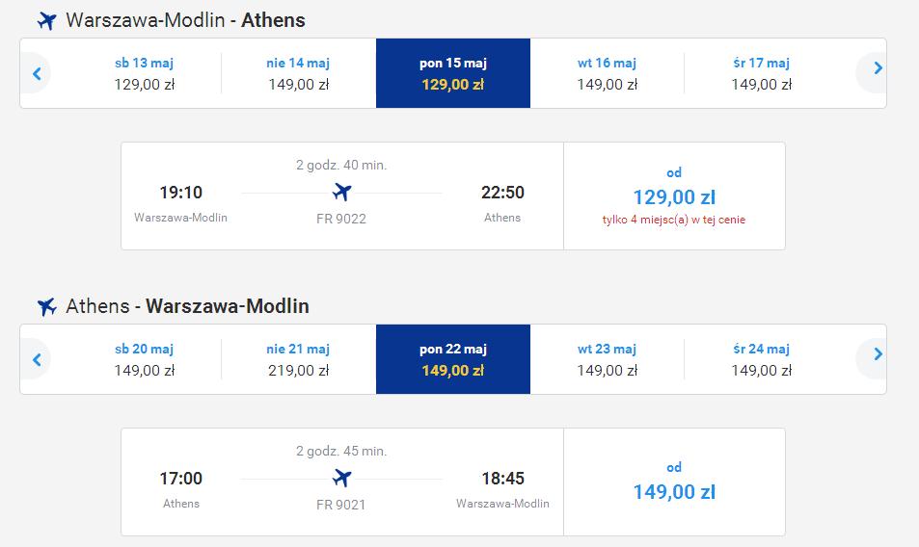Choose wt 23 maj return date
This screenshot has height=547, width=919.
[607, 359]
